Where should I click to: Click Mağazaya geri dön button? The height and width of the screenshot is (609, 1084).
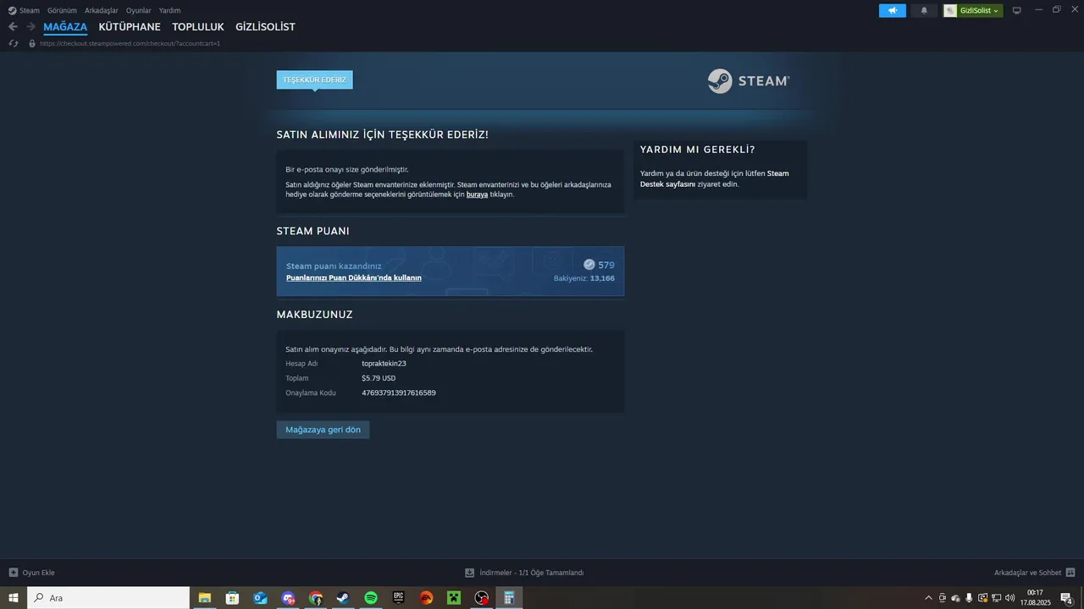pos(323,430)
